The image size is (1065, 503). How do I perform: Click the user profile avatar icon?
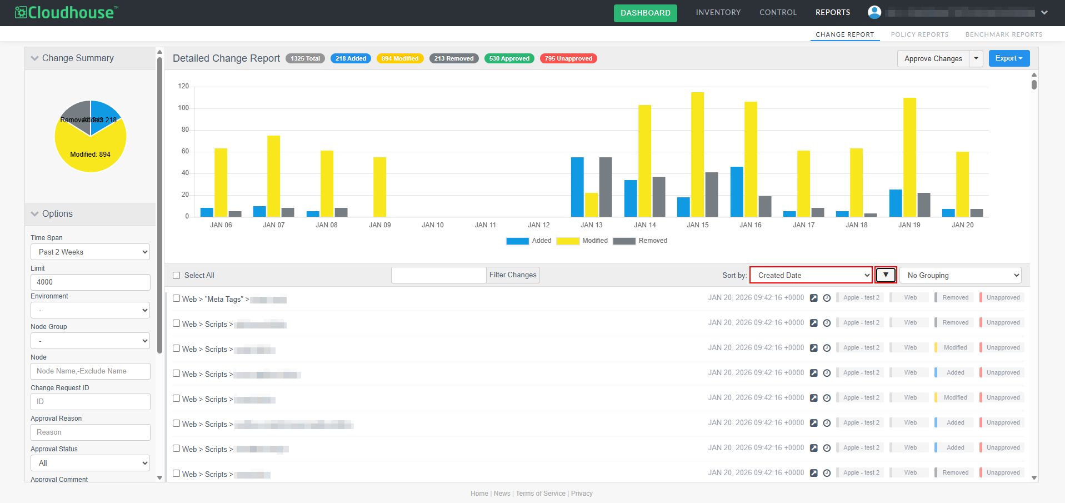874,12
